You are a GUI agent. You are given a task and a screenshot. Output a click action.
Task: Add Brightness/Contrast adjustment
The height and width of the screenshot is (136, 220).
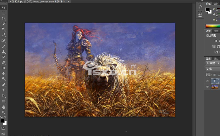tap(216, 41)
